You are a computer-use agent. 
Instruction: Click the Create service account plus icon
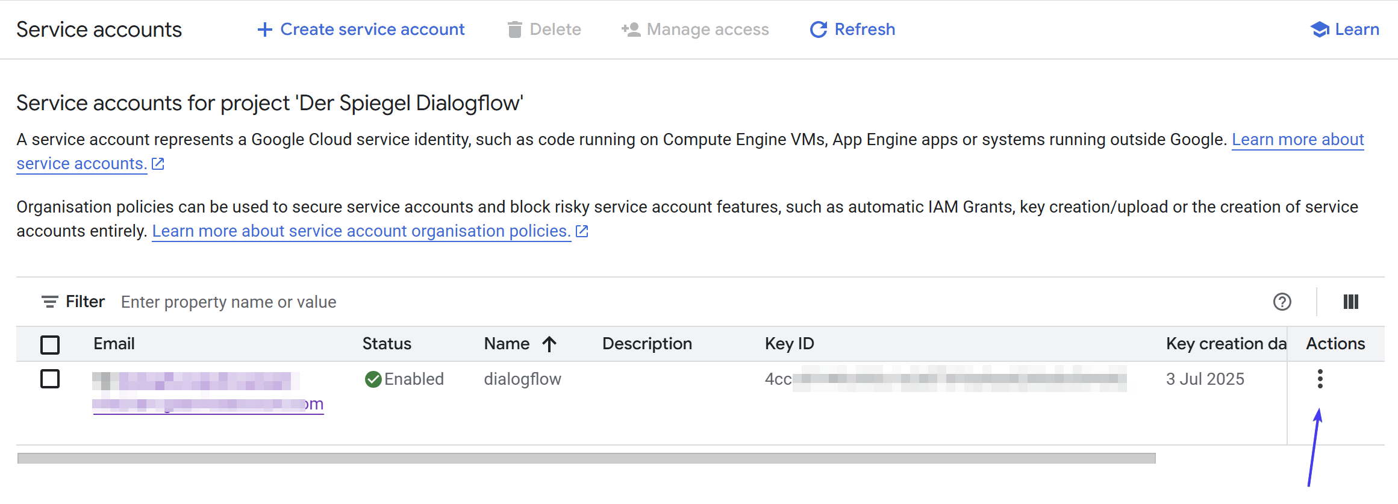pyautogui.click(x=264, y=30)
